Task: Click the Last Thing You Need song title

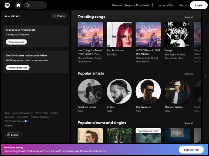Action: click(x=90, y=52)
